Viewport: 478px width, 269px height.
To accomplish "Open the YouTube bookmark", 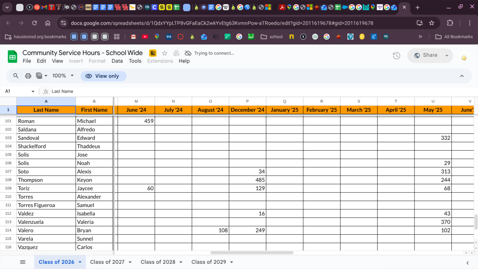I will (145, 37).
